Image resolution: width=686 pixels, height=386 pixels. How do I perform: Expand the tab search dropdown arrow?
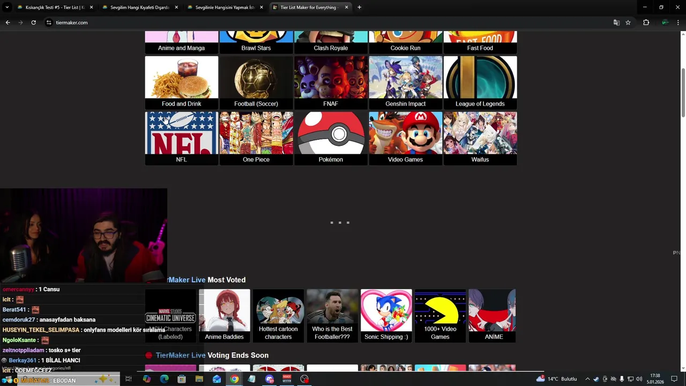coord(7,8)
